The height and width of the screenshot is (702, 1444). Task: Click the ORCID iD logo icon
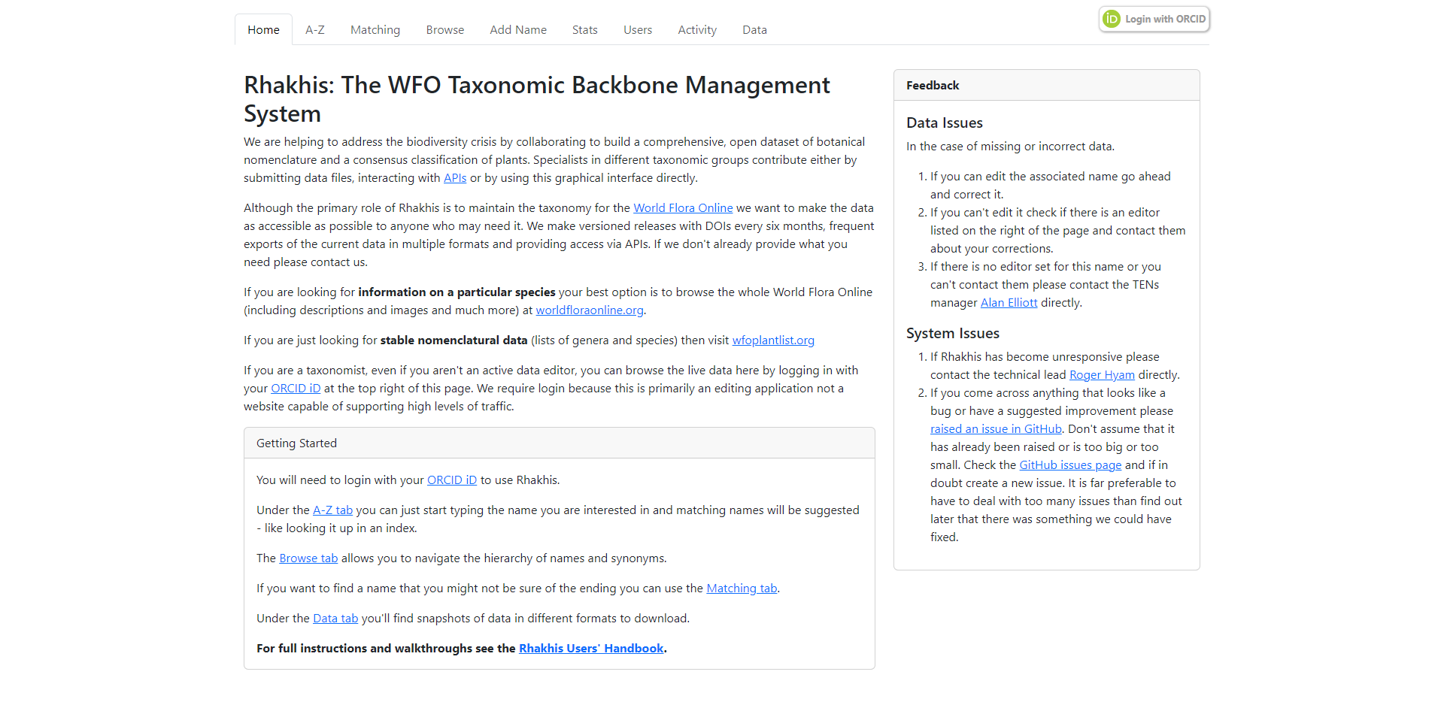[1112, 19]
